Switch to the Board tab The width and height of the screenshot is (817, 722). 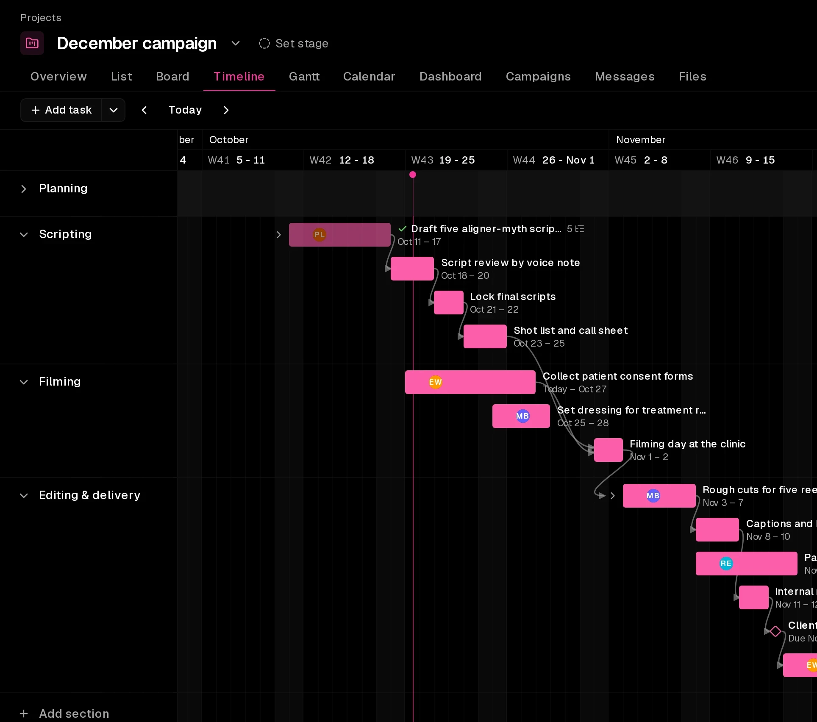coord(172,76)
